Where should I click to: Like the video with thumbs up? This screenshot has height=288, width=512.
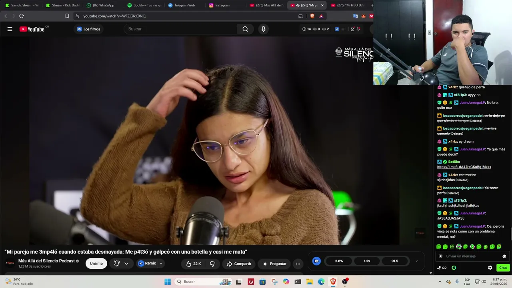[193, 264]
